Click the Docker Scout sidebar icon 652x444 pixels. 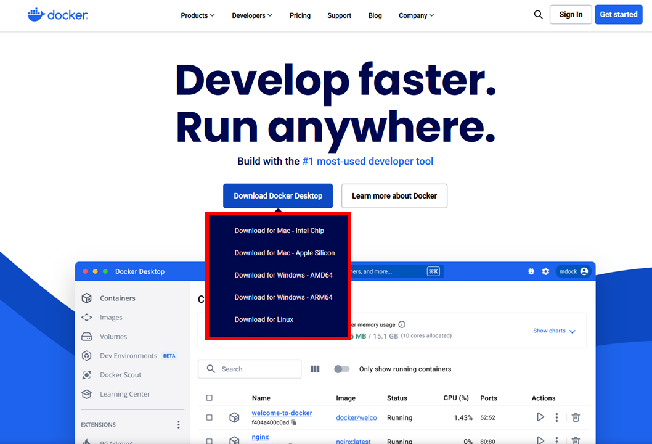[86, 374]
